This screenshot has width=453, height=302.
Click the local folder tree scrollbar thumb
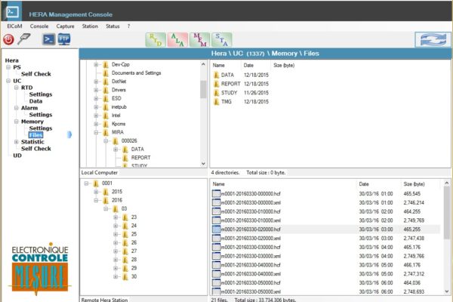pos(203,89)
